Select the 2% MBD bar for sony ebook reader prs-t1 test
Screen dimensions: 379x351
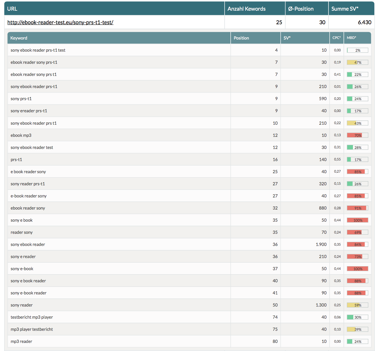pos(358,50)
